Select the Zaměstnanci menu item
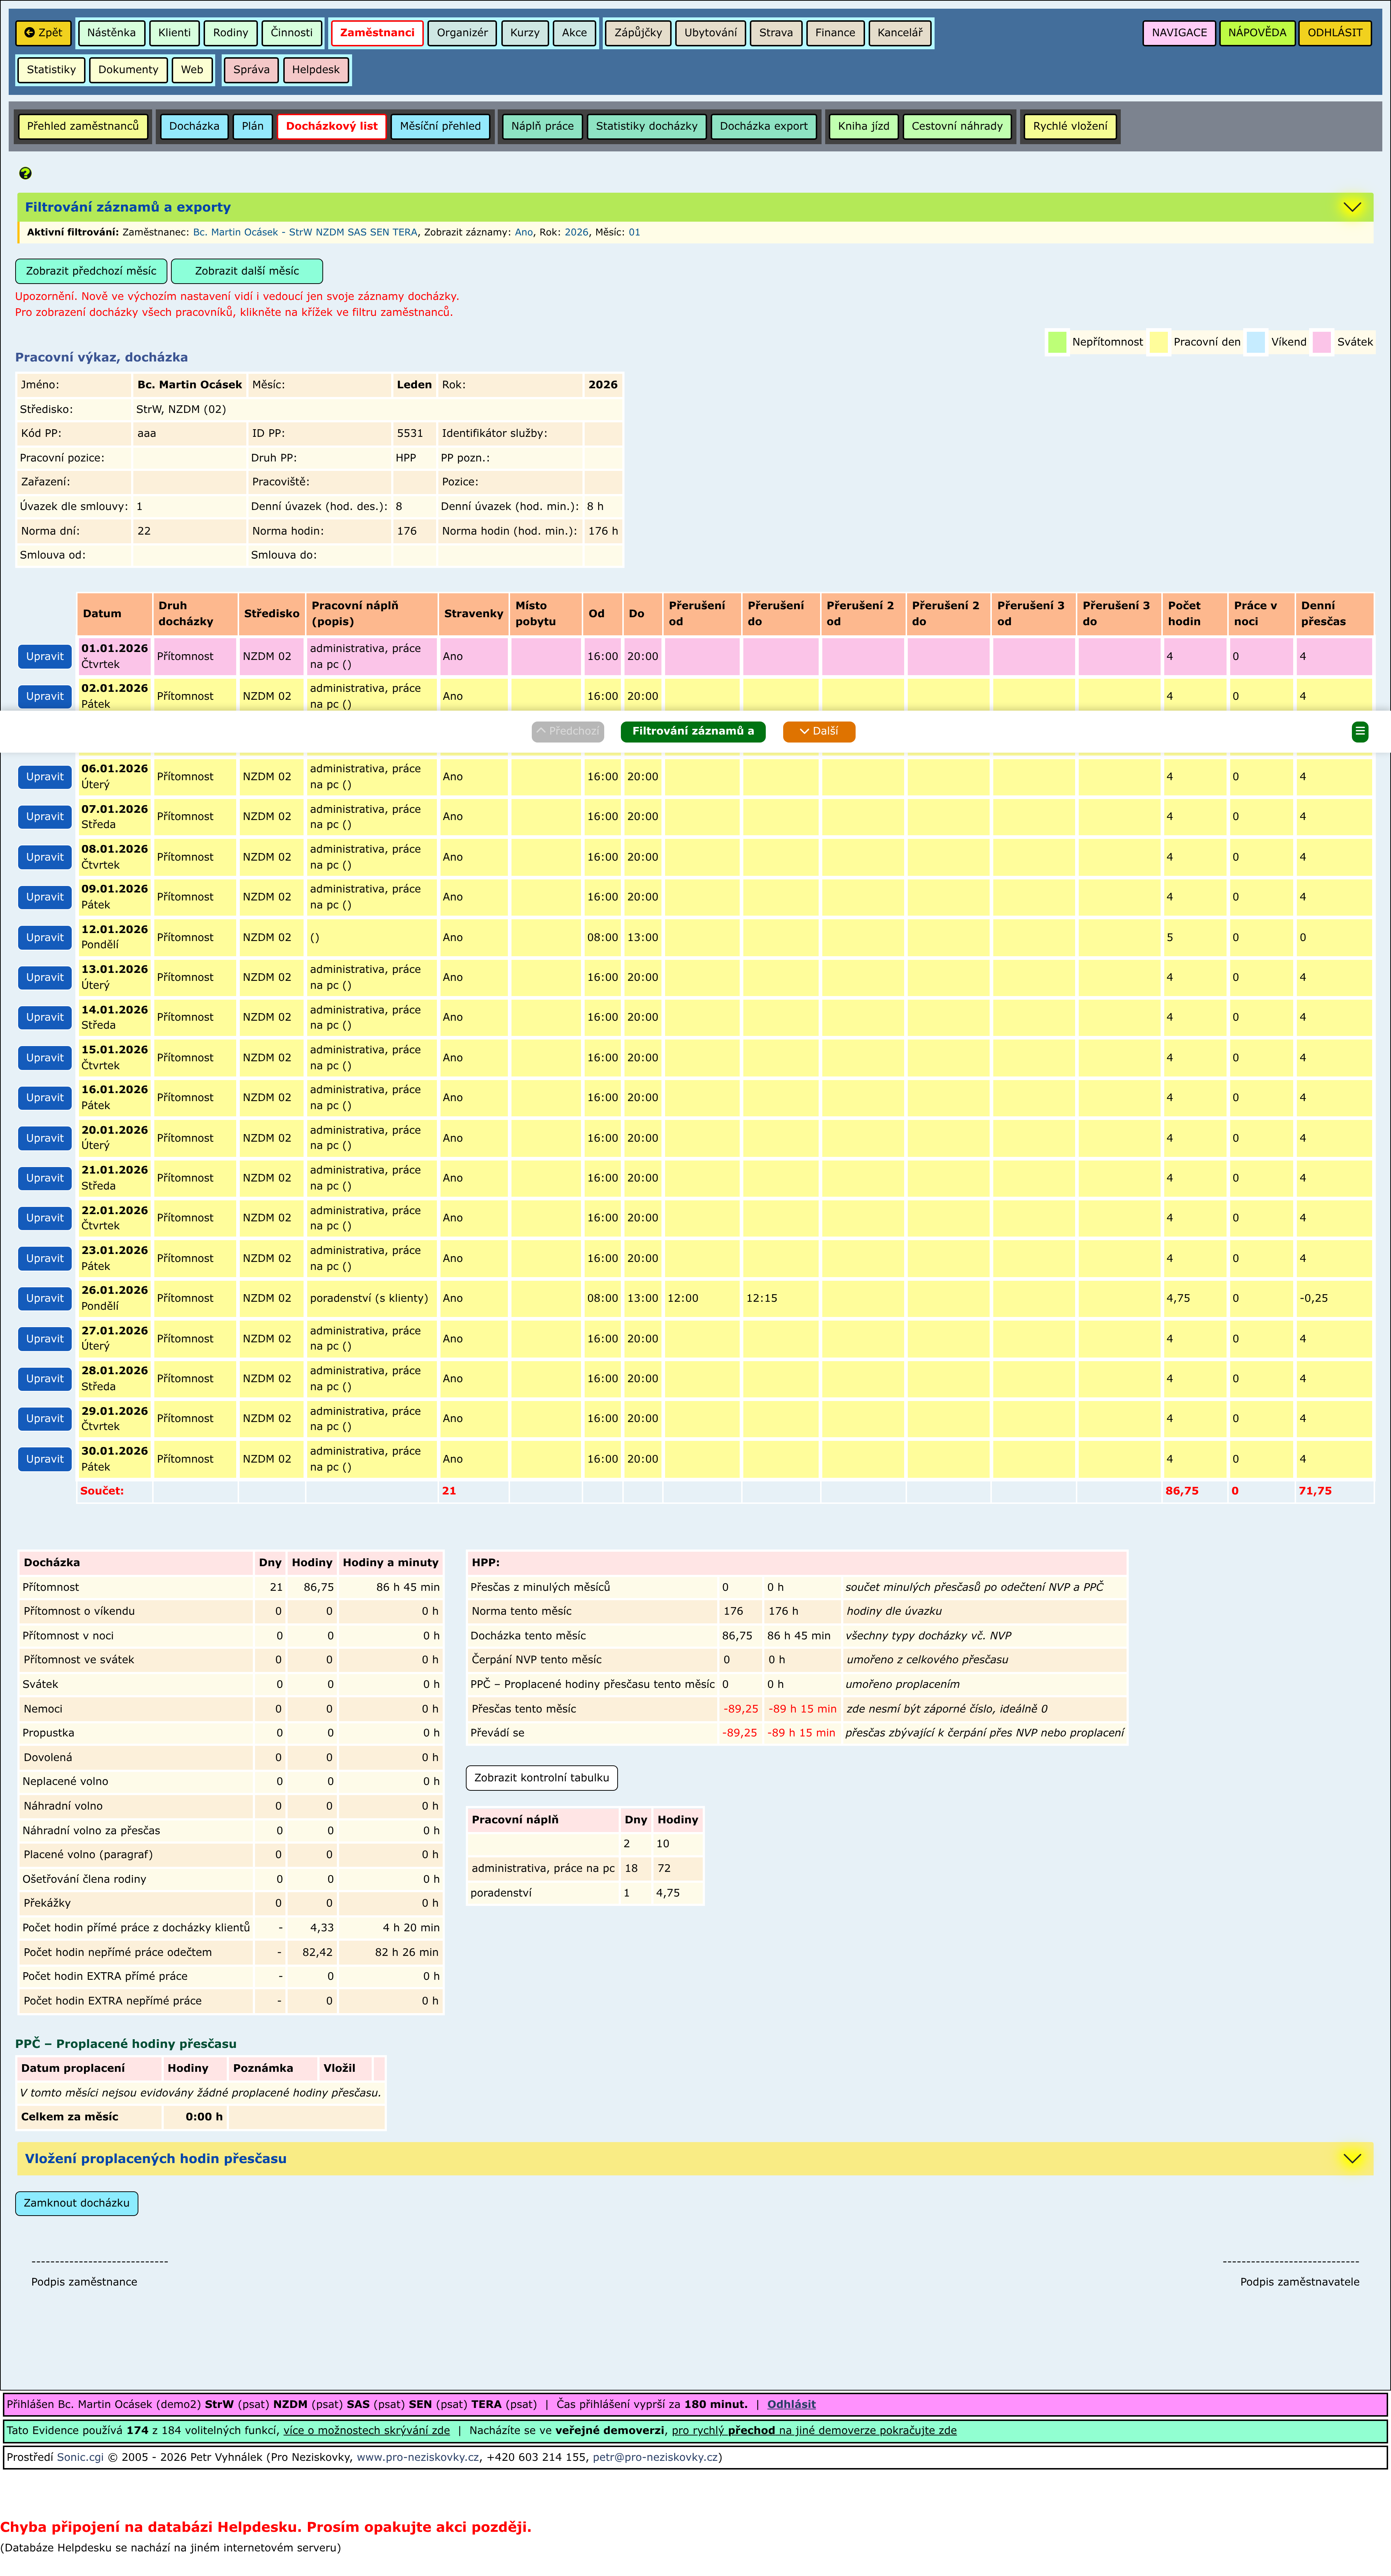This screenshot has width=1391, height=2576. coord(377,33)
